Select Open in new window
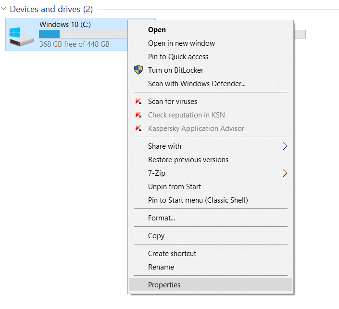The image size is (339, 309). click(x=210, y=43)
